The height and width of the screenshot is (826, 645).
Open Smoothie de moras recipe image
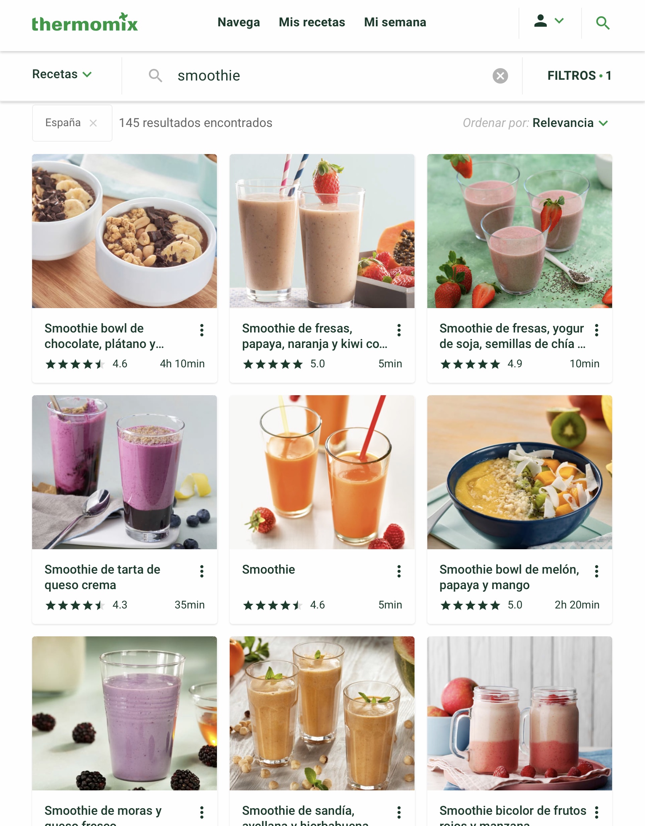tap(125, 713)
